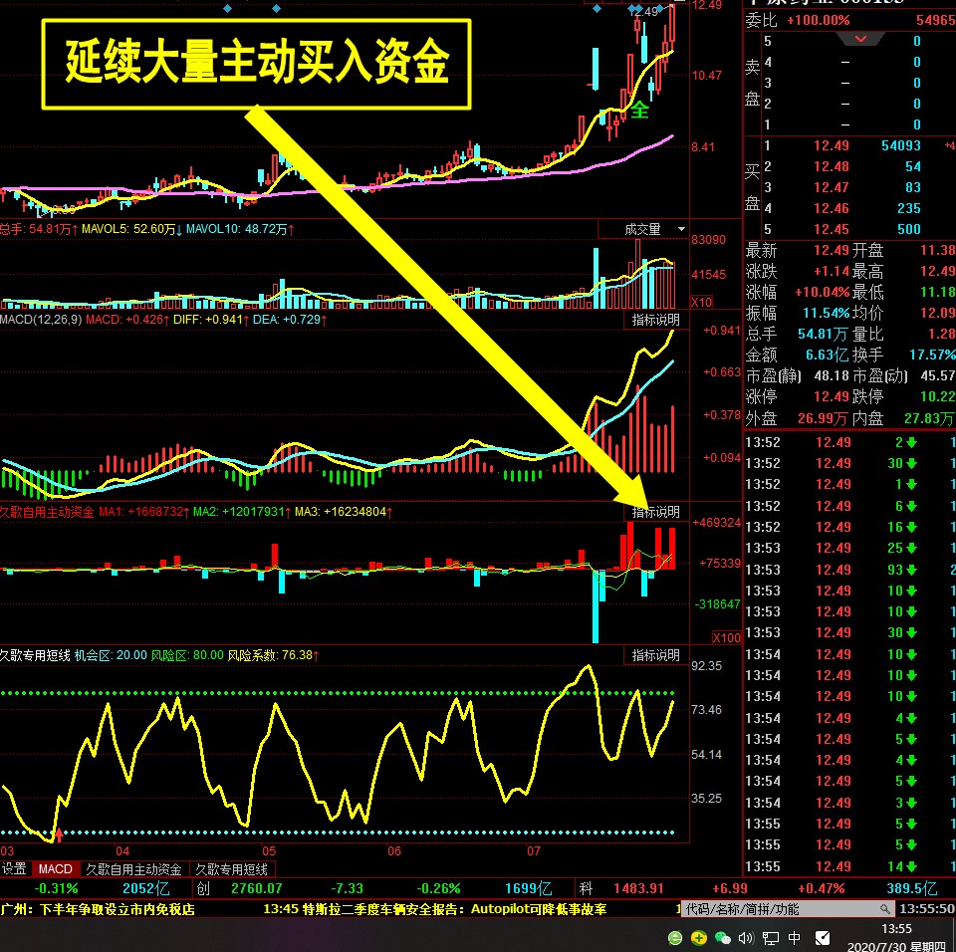Image resolution: width=956 pixels, height=952 pixels.
Task: Click the speaker volume icon in the system tray
Action: 745,937
